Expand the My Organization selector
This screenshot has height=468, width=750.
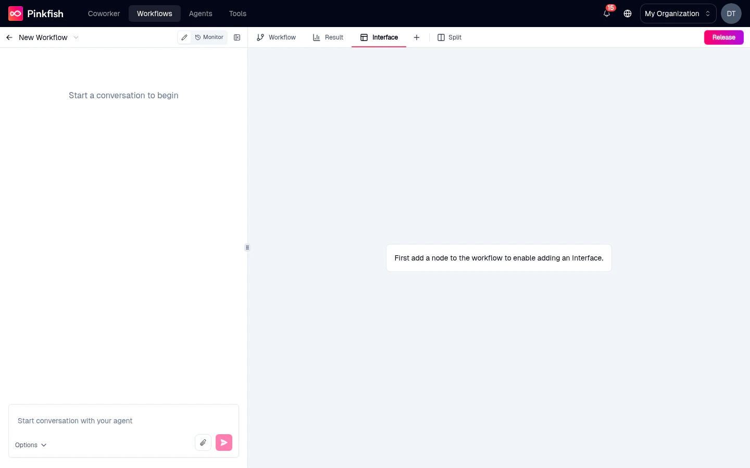678,14
